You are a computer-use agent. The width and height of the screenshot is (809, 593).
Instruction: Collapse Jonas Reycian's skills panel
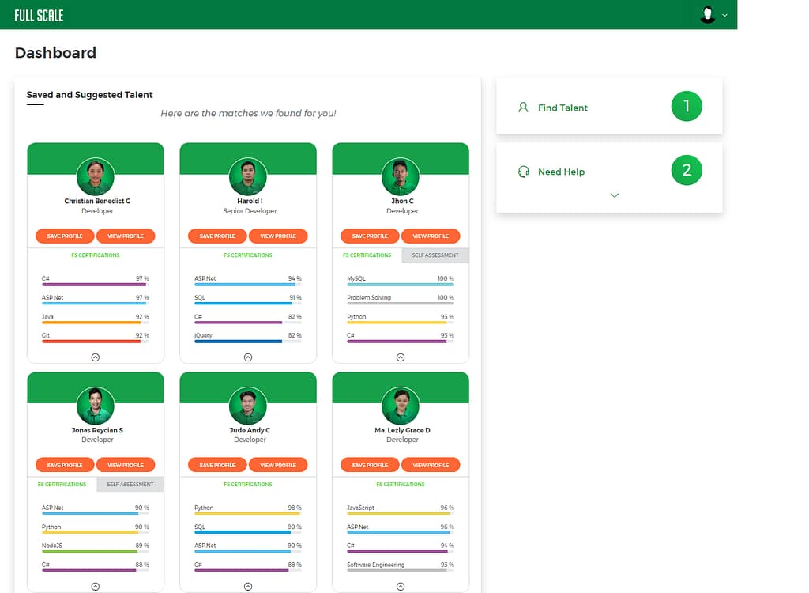(96, 585)
